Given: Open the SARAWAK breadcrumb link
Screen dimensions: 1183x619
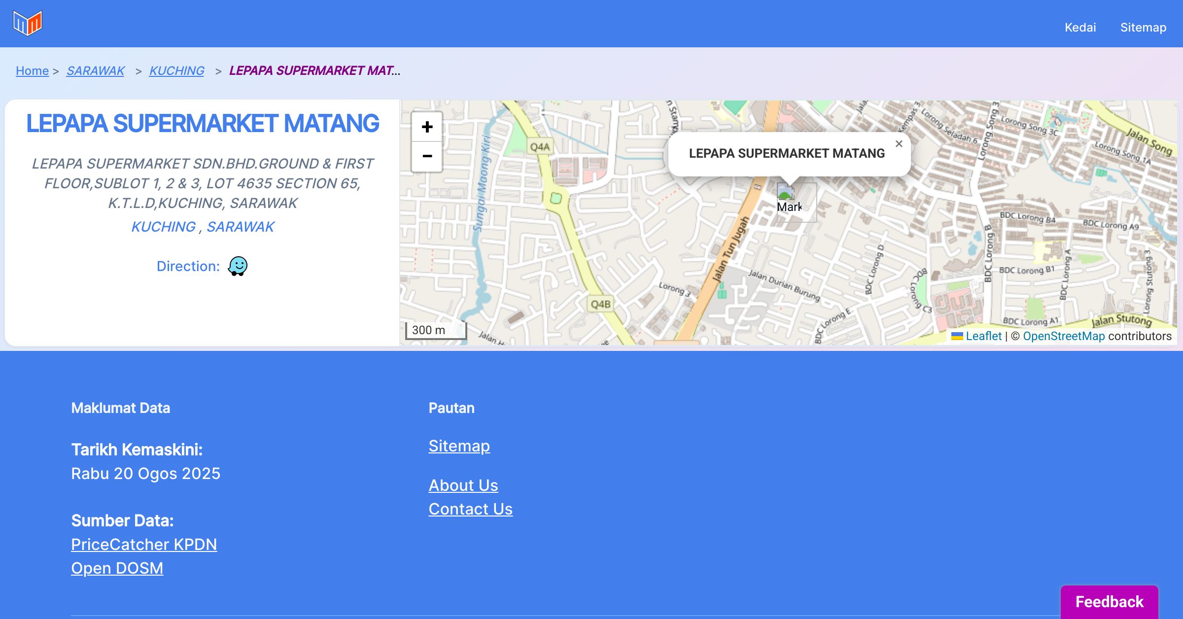Looking at the screenshot, I should (x=96, y=70).
